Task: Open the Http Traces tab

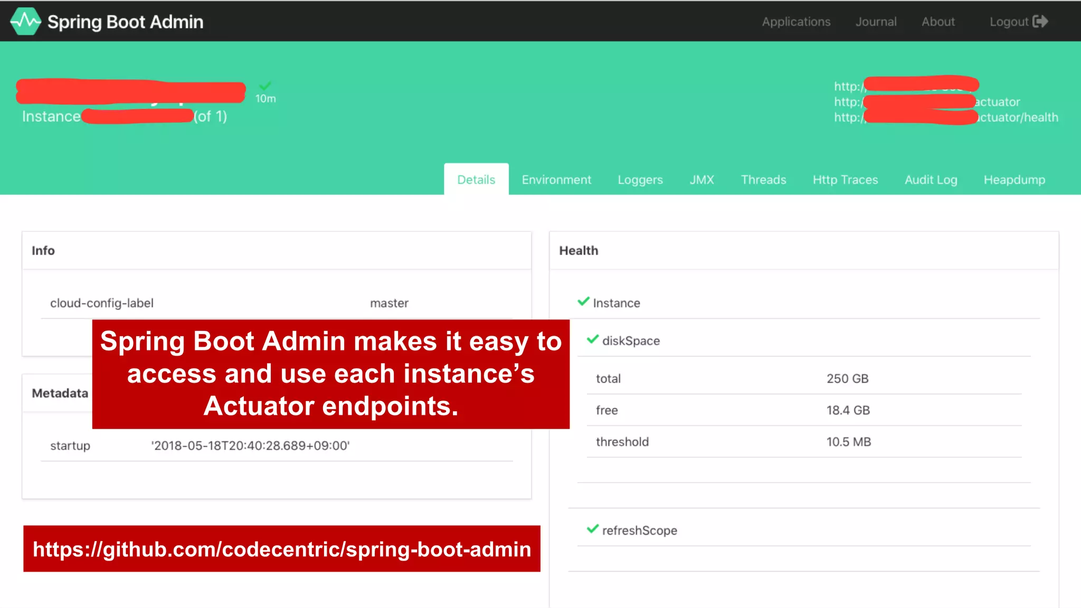Action: pyautogui.click(x=845, y=180)
